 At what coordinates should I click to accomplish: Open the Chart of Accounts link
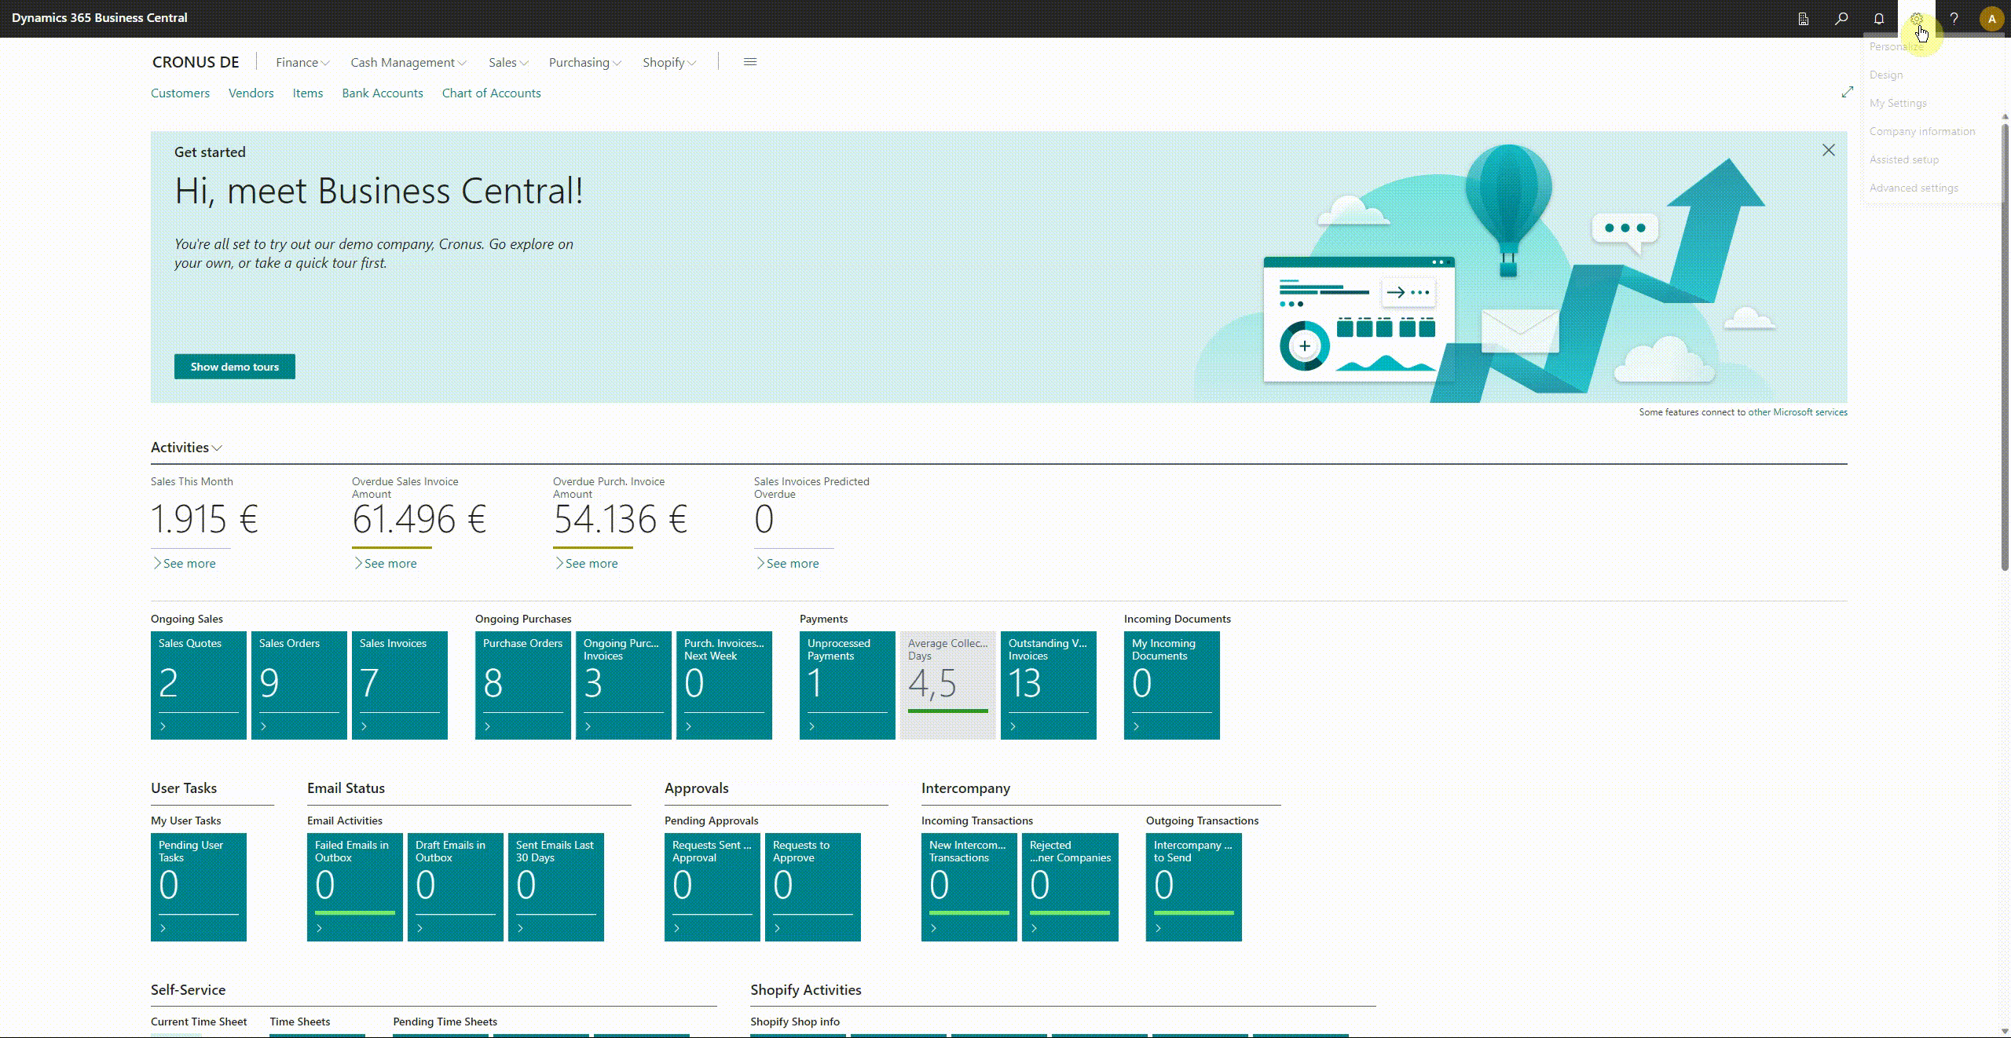click(x=491, y=93)
